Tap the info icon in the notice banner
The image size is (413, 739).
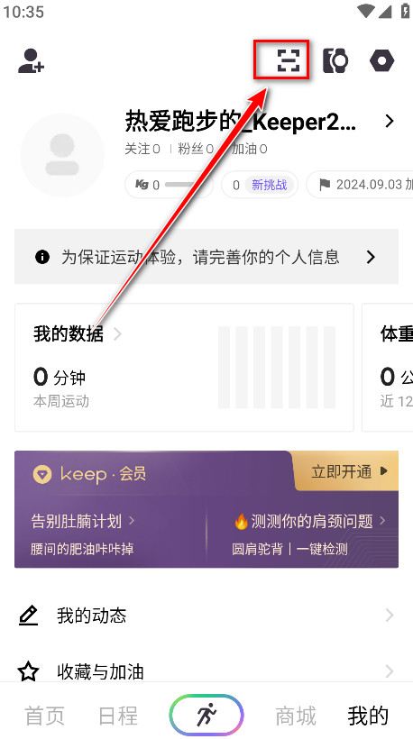[x=42, y=257]
